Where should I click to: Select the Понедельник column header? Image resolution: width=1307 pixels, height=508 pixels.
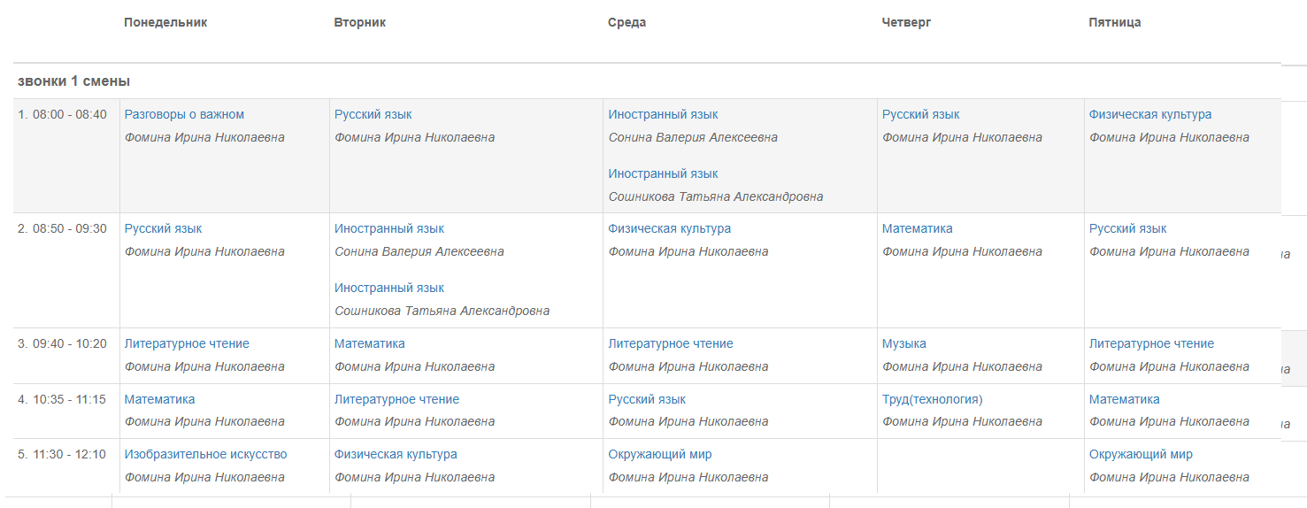coord(165,22)
